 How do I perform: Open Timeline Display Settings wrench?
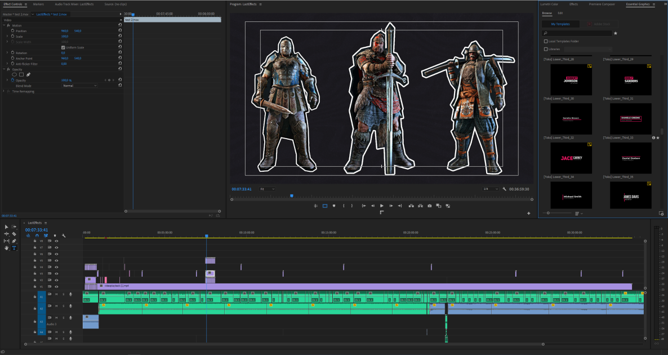(x=64, y=235)
